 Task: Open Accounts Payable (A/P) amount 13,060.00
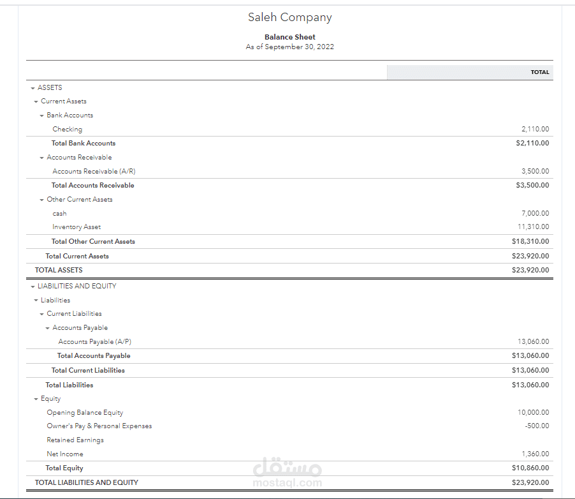click(x=533, y=342)
